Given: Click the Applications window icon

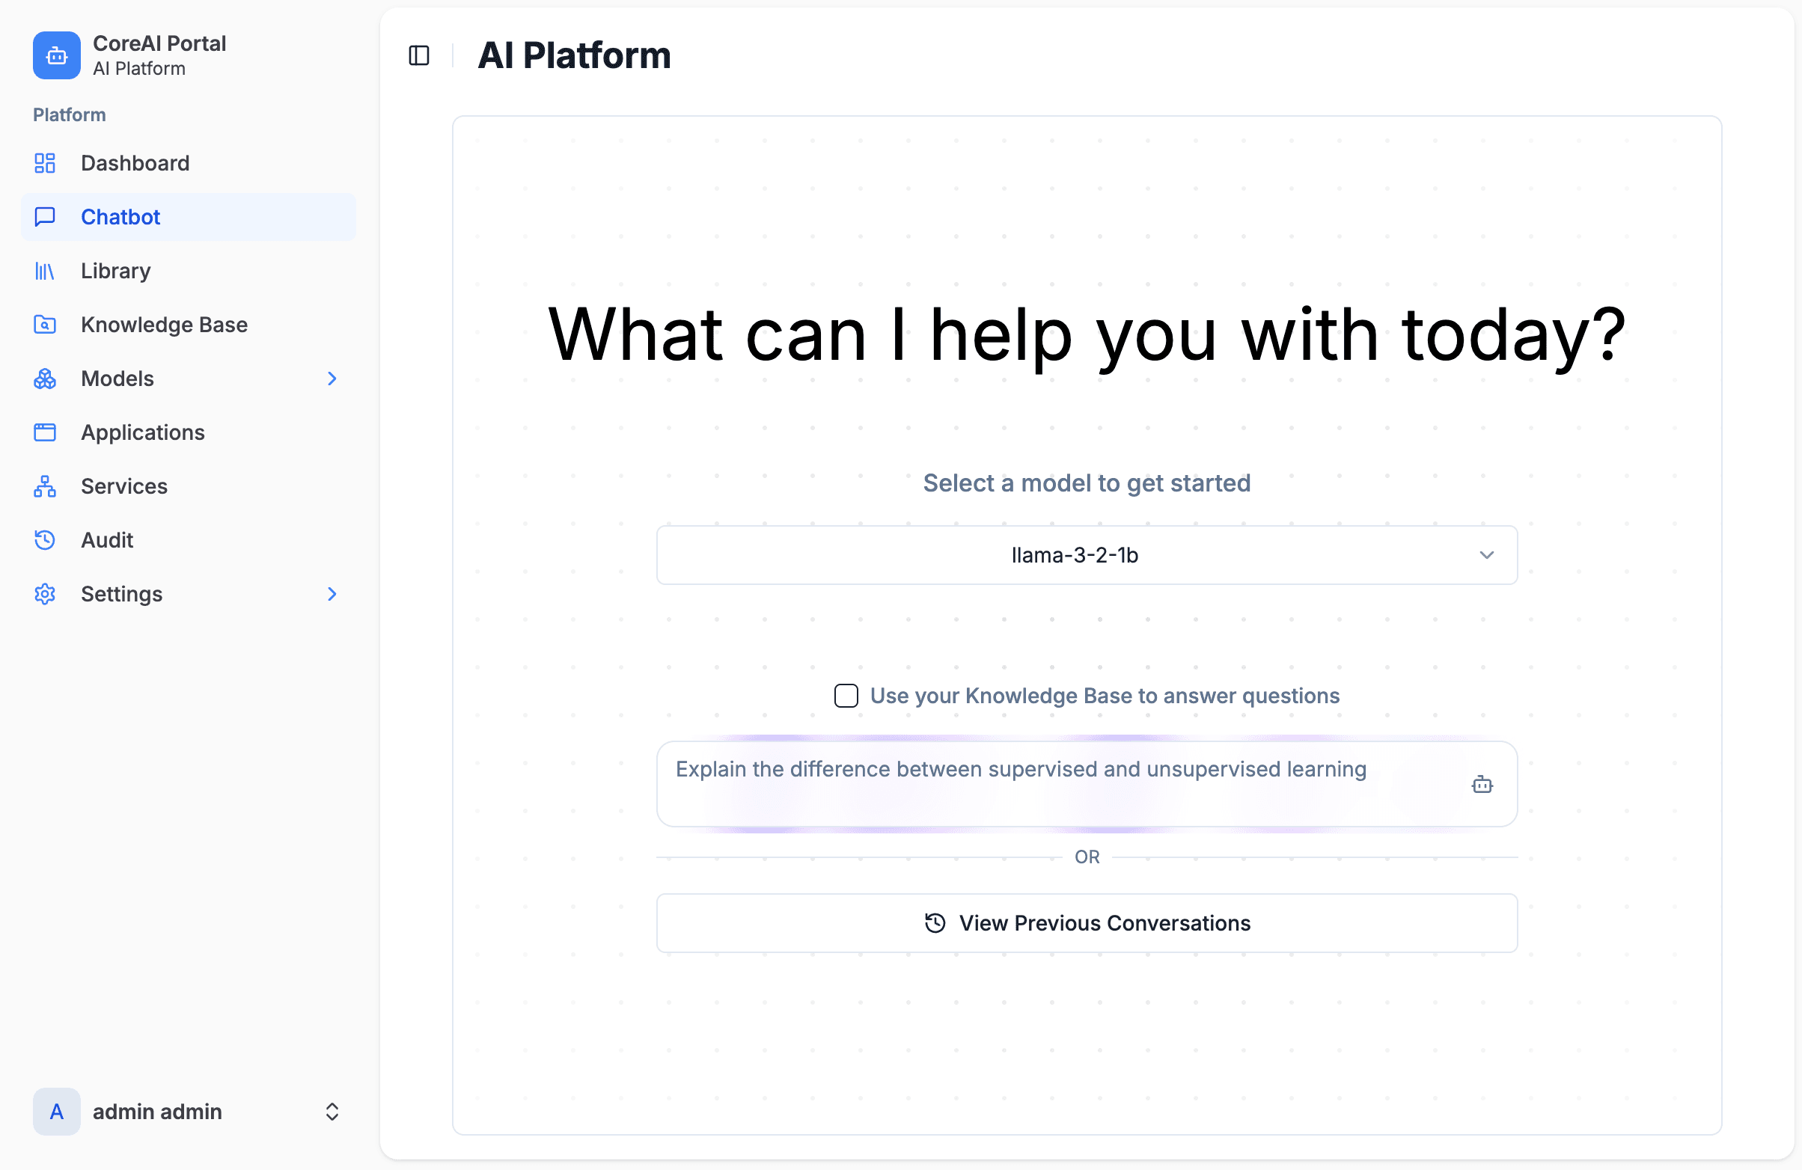Looking at the screenshot, I should point(45,432).
